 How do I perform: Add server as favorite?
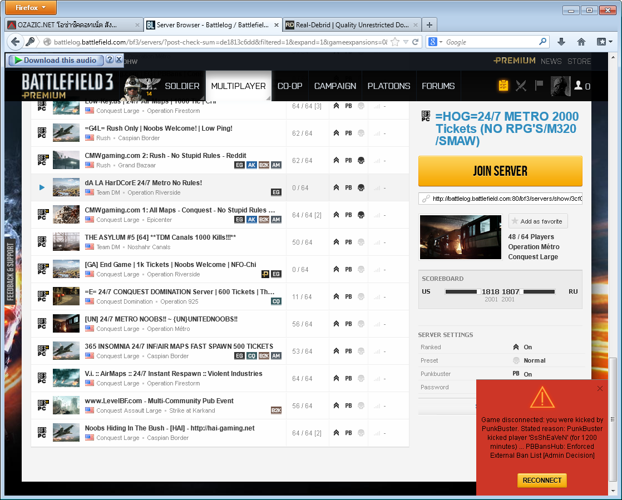click(538, 221)
